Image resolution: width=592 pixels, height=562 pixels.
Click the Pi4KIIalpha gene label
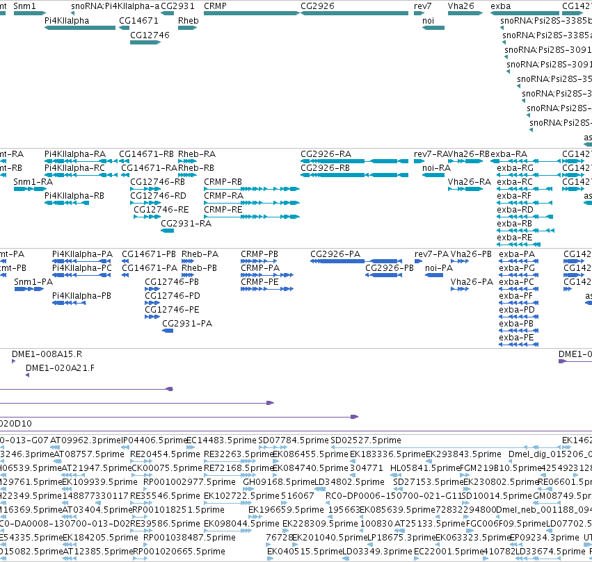tap(67, 20)
